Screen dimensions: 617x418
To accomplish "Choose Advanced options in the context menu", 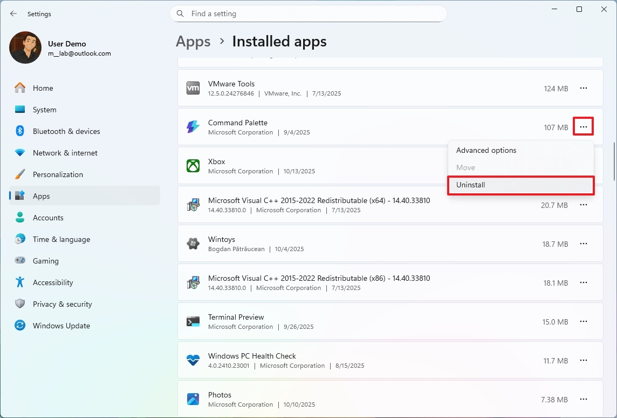I will pyautogui.click(x=486, y=150).
